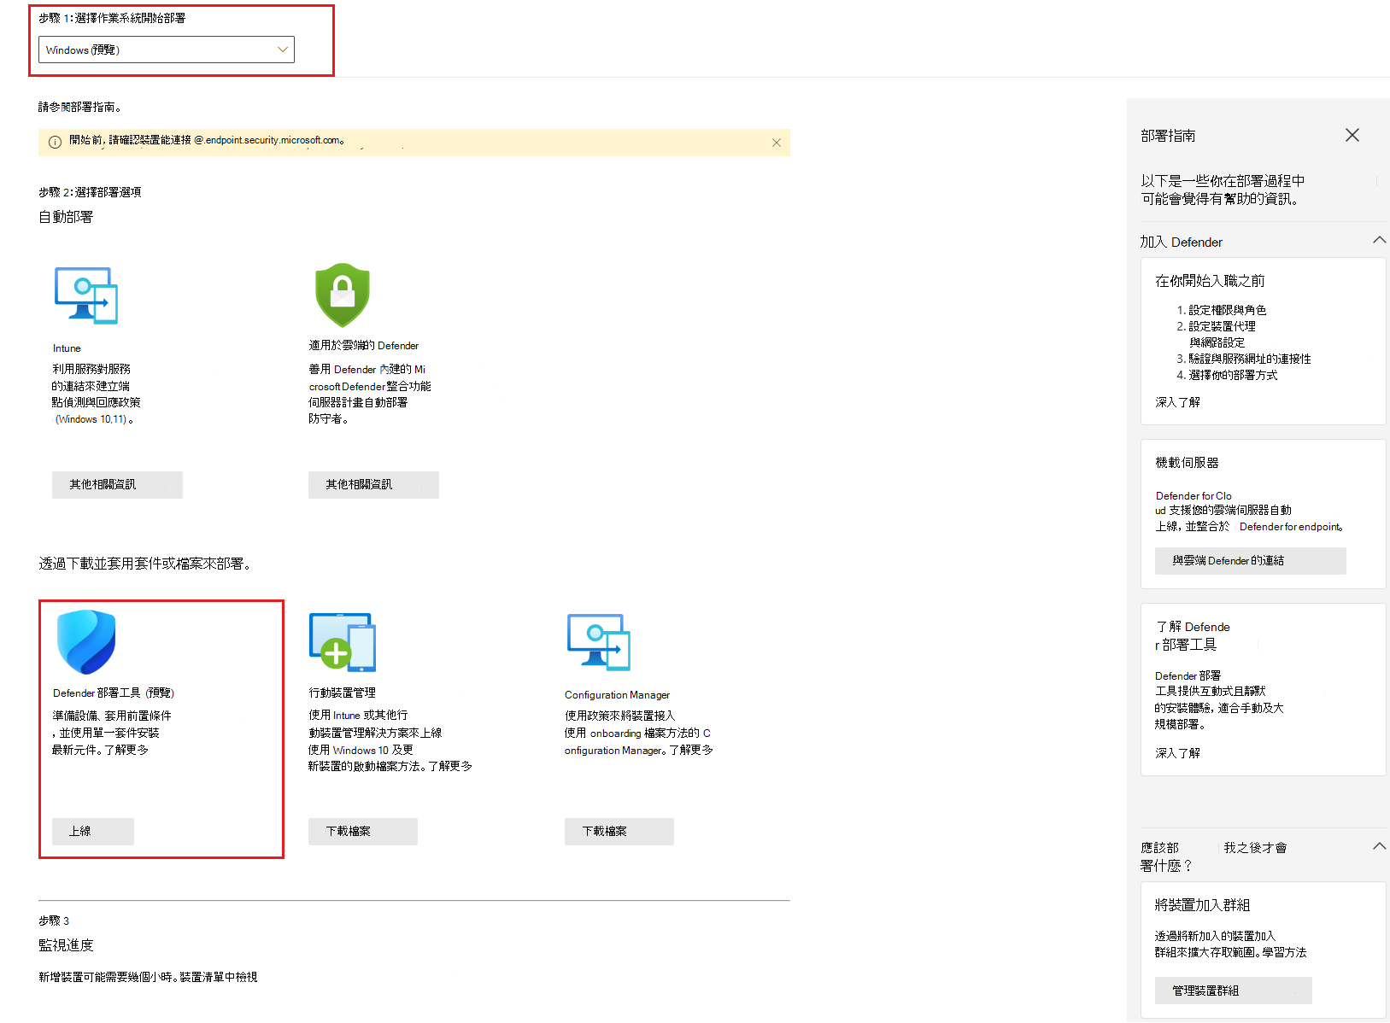The width and height of the screenshot is (1390, 1023).
Task: Click list item 驗證與服務網址的連接性
Action: [x=1250, y=359]
